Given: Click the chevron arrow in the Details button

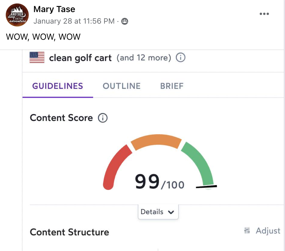Looking at the screenshot, I should click(x=171, y=212).
